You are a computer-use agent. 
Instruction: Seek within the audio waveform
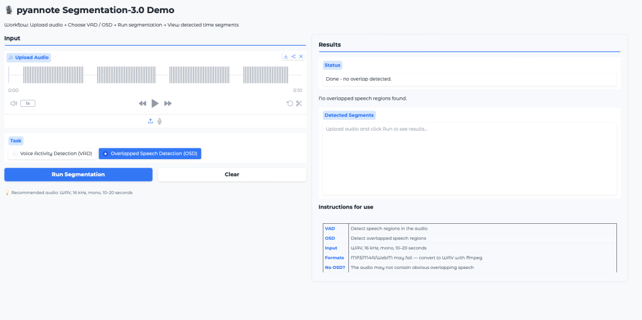tap(155, 75)
